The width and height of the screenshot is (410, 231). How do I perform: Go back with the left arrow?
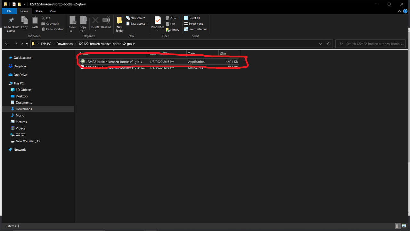click(7, 44)
